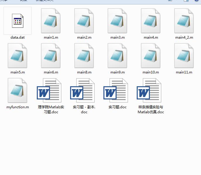Select the main6.m file icon
The width and height of the screenshot is (201, 175).
click(51, 56)
